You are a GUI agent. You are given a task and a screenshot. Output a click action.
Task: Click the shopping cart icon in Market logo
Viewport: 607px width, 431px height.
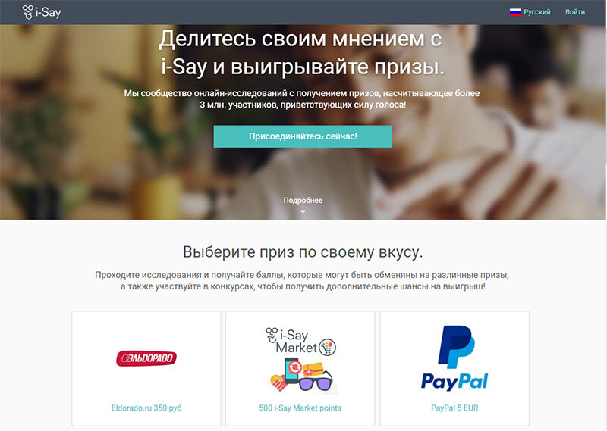[328, 347]
